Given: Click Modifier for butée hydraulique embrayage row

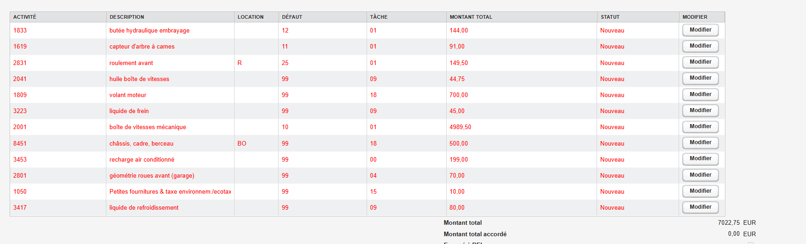Looking at the screenshot, I should [700, 30].
